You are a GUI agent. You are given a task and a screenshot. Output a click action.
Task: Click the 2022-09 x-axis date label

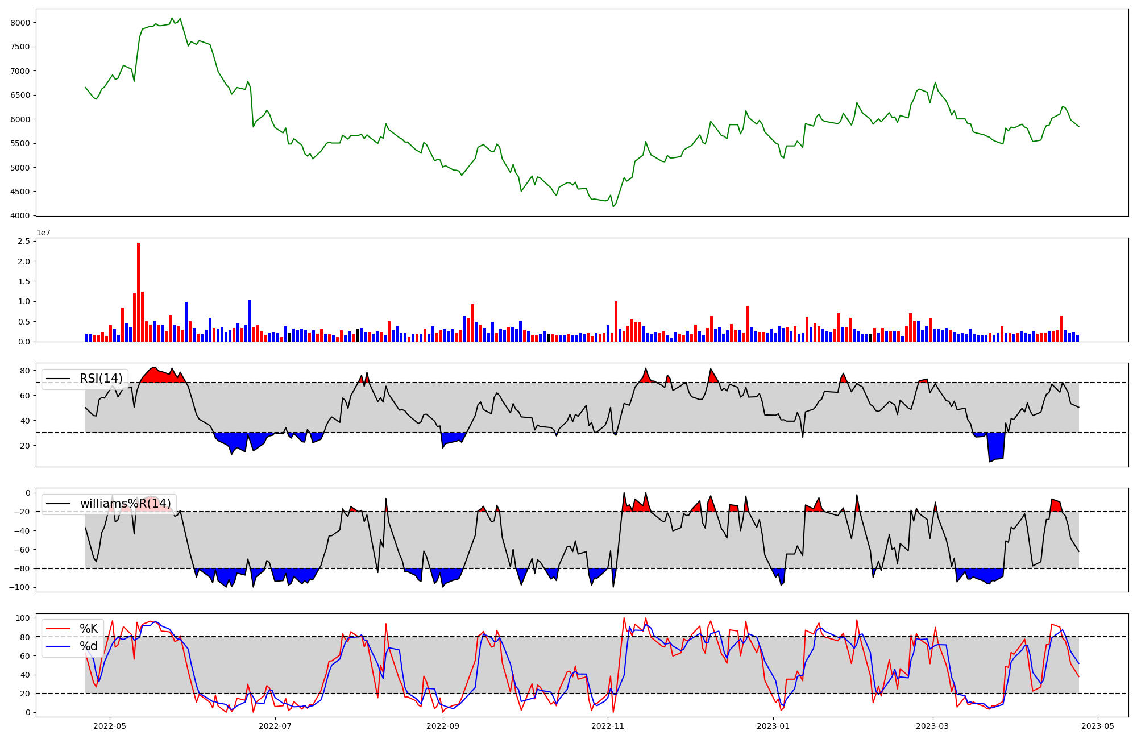(x=442, y=725)
